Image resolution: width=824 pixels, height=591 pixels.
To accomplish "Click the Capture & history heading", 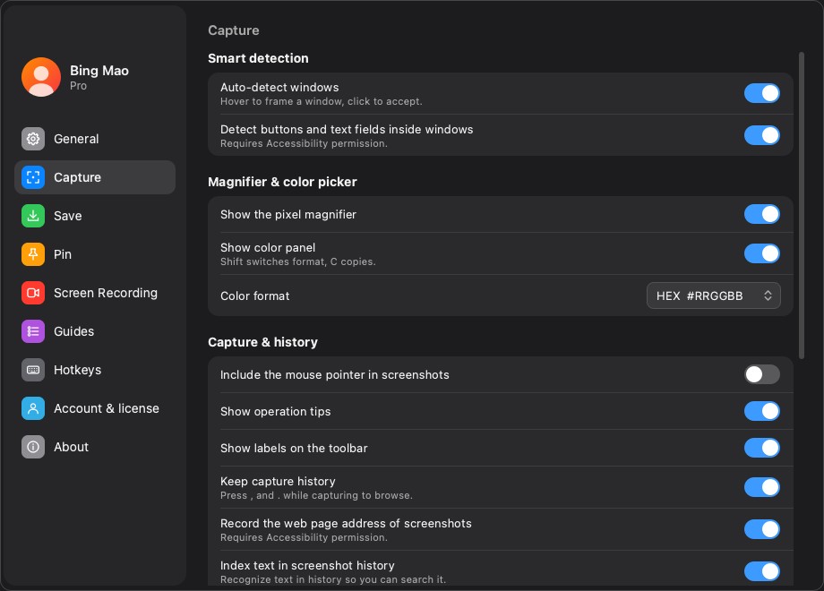I will (262, 342).
